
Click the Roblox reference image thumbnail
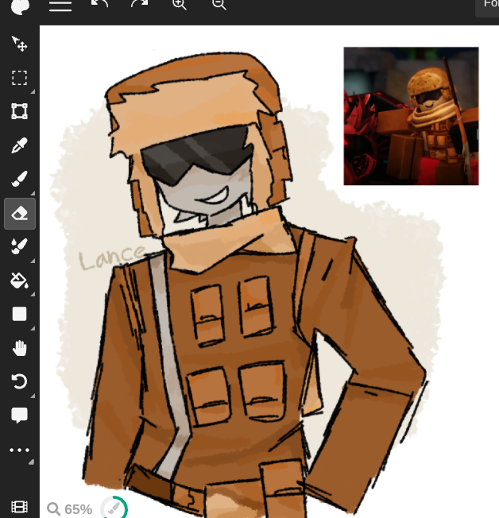pyautogui.click(x=411, y=116)
